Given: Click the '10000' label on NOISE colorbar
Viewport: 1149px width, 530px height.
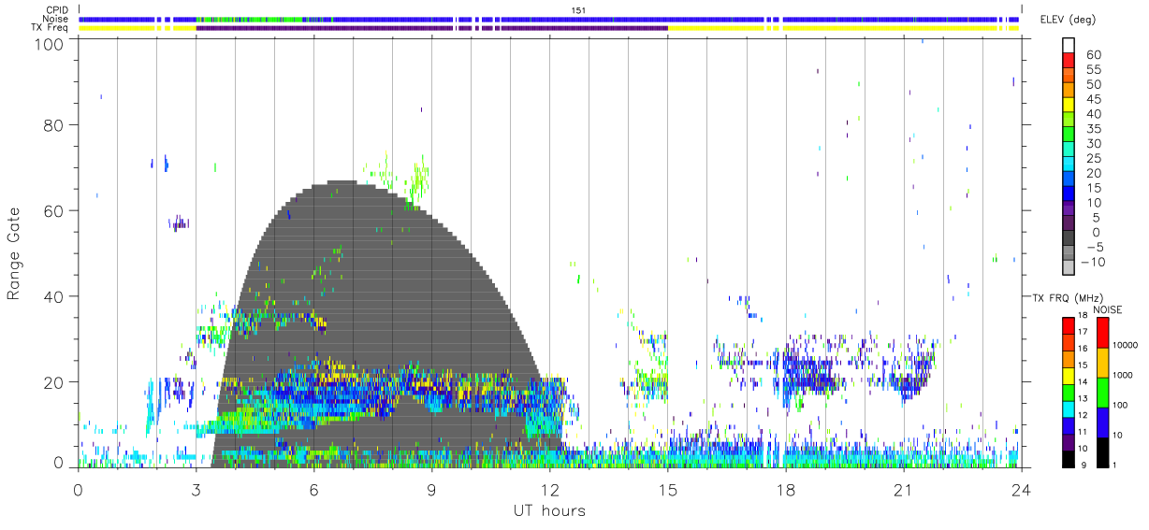Looking at the screenshot, I should pyautogui.click(x=1127, y=345).
